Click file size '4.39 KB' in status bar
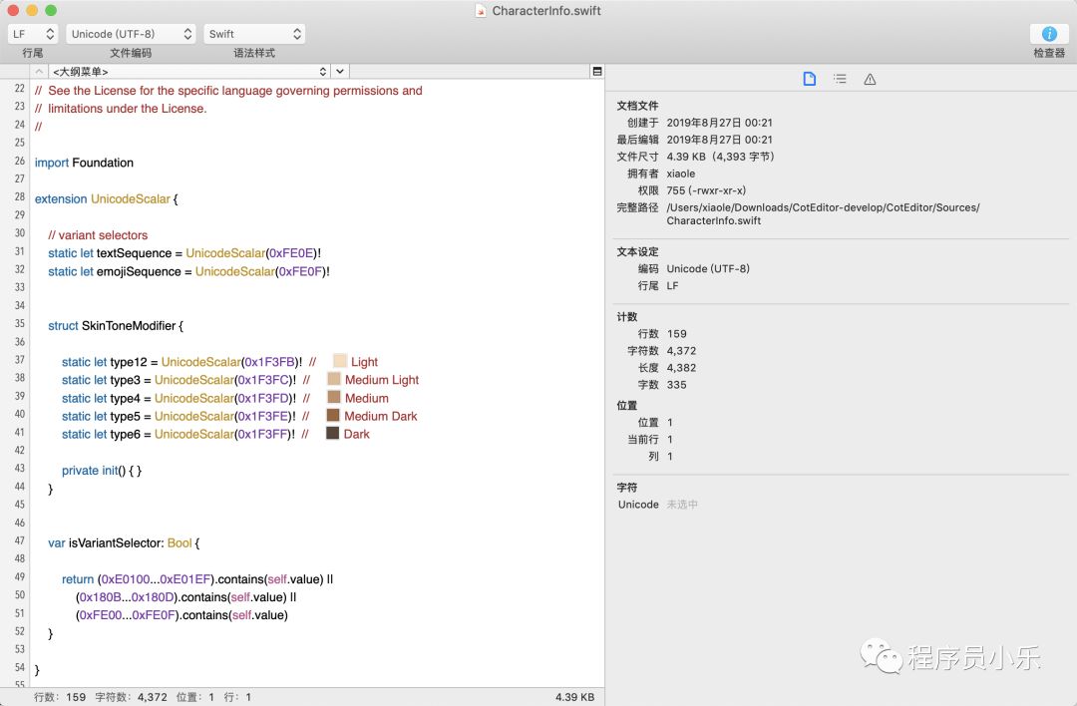 coord(575,697)
